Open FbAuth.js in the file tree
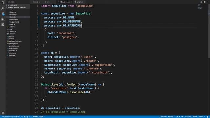This screenshot has height=118, width=210. pos(13,14)
